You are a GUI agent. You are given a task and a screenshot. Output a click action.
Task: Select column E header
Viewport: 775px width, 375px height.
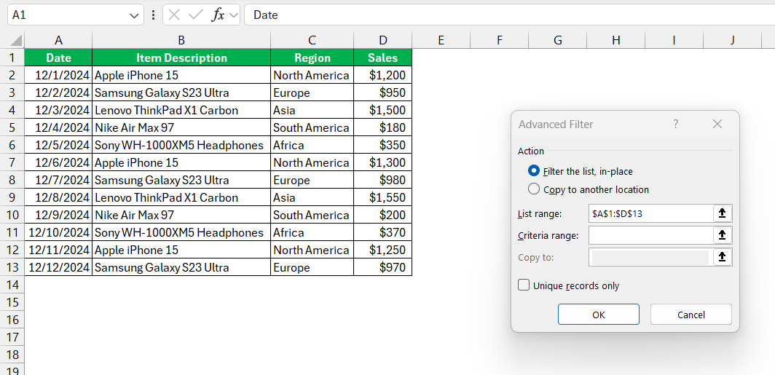click(x=441, y=41)
